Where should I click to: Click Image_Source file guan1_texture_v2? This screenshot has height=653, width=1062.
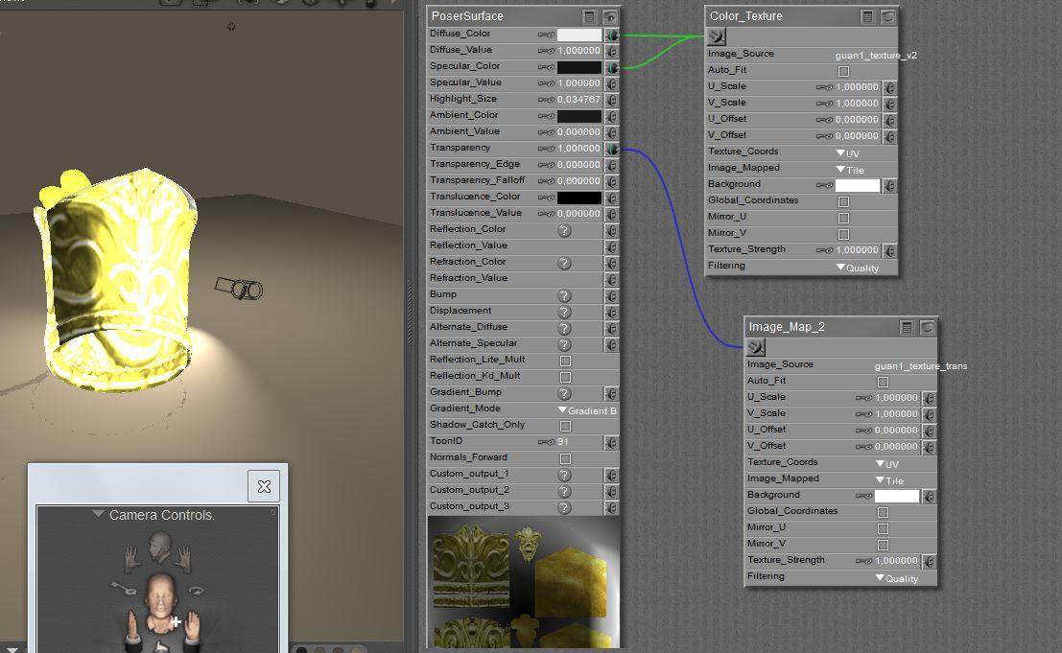point(875,56)
